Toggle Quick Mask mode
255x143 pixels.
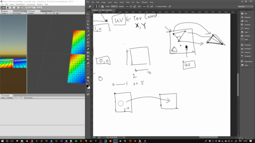pos(88,91)
